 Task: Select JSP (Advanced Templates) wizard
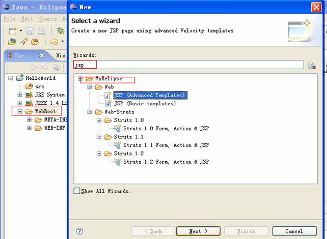coord(150,95)
